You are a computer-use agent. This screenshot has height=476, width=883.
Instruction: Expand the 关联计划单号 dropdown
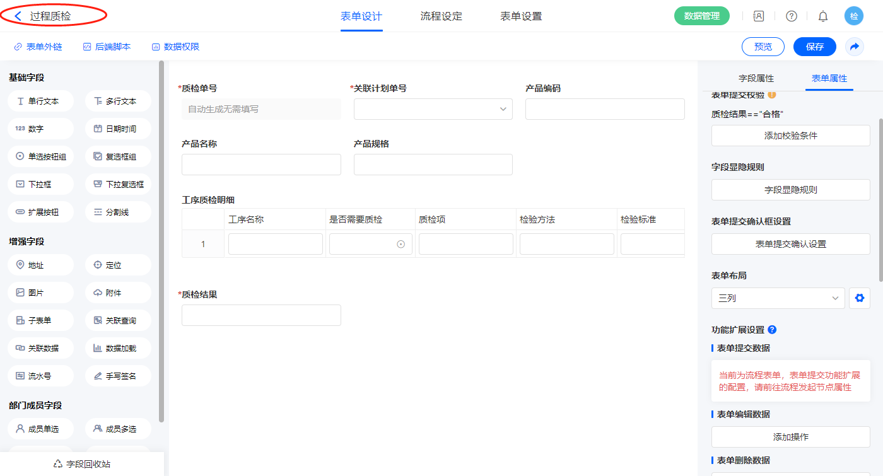[433, 109]
